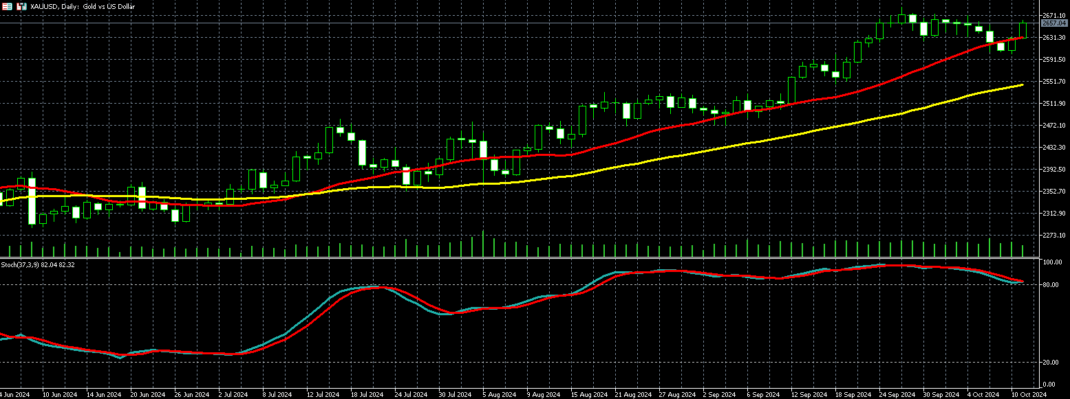Click the 2472.10 price axis label
This screenshot has height=399, width=1070.
coord(1054,126)
